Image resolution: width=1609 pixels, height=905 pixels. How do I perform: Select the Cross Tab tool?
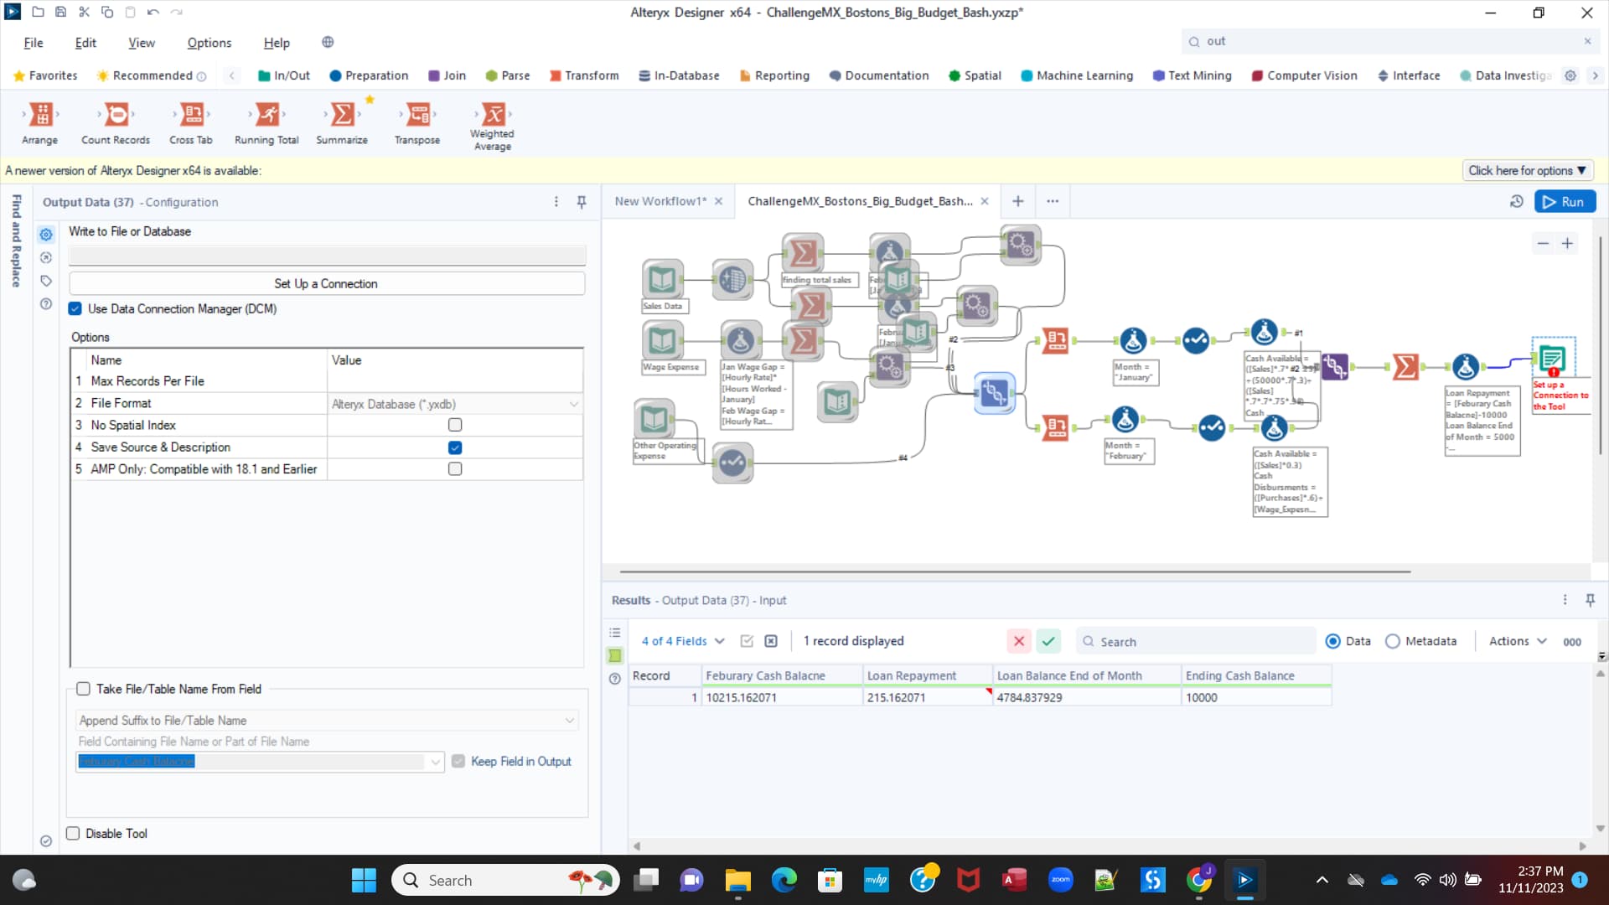click(191, 115)
